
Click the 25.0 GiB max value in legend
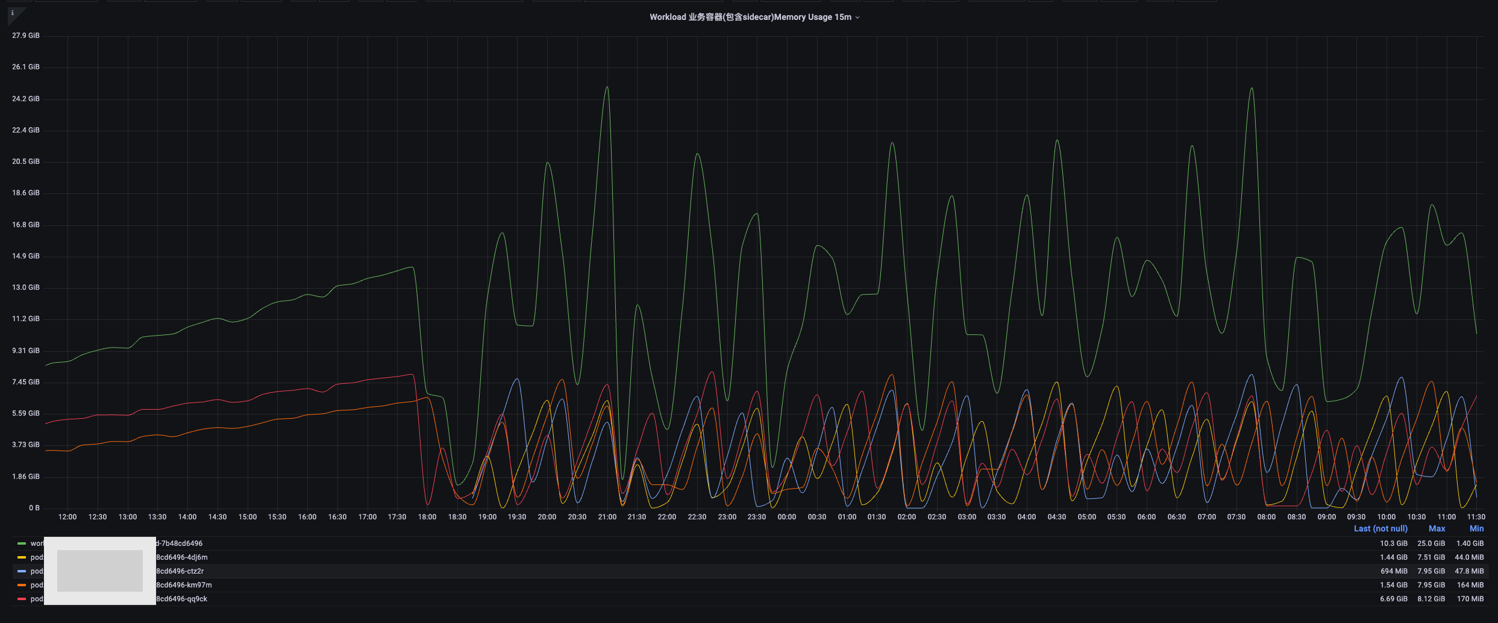click(x=1431, y=543)
